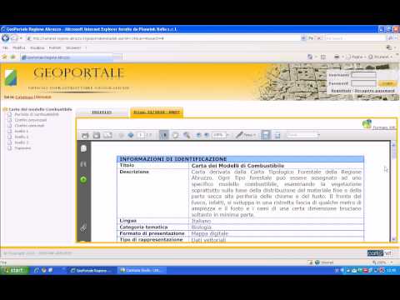Viewport: 400px width, 300px height.
Task: Select the highlighted orange metadata tab
Action: tap(157, 112)
